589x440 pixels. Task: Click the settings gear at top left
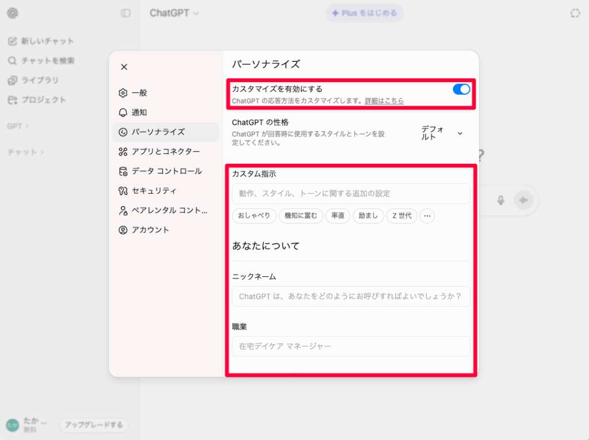(x=13, y=13)
